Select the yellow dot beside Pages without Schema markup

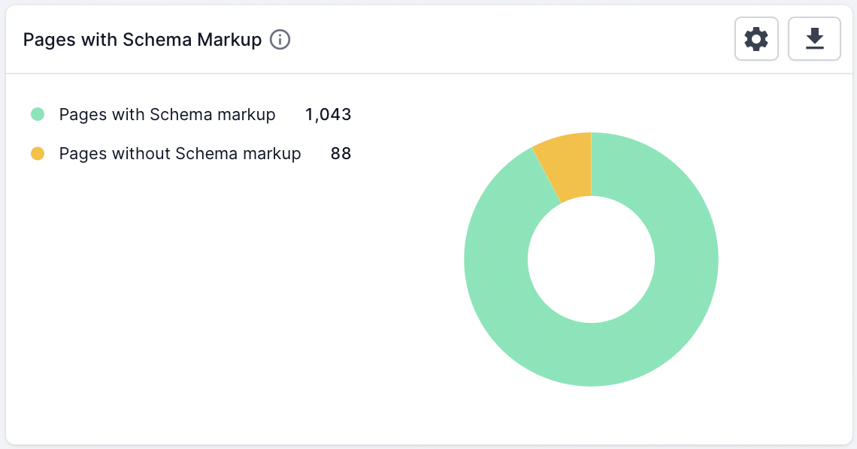[38, 153]
